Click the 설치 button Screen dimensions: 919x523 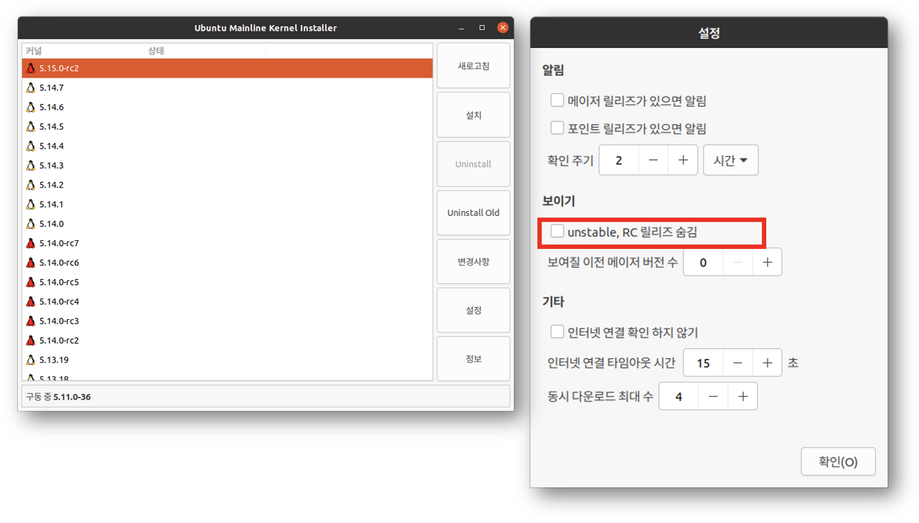coord(473,115)
